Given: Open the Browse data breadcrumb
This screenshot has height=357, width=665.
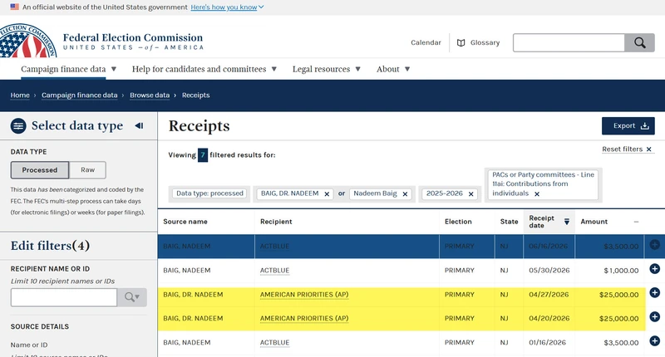Looking at the screenshot, I should 150,95.
